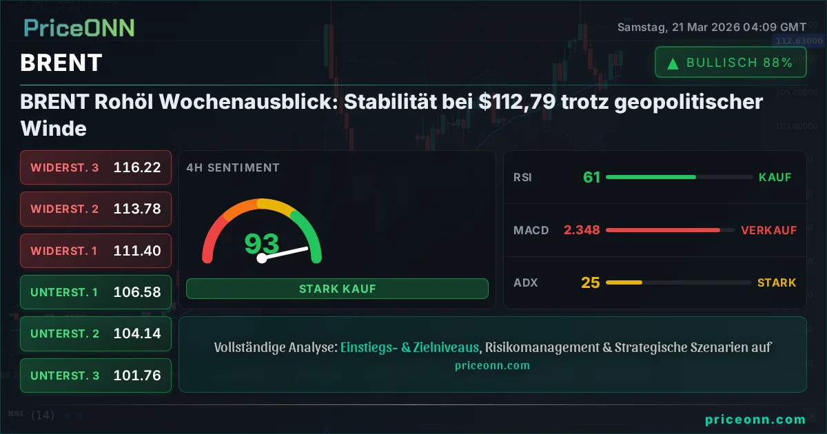Click the BRENT symbol title
Screen dimensions: 827x434
[61, 63]
